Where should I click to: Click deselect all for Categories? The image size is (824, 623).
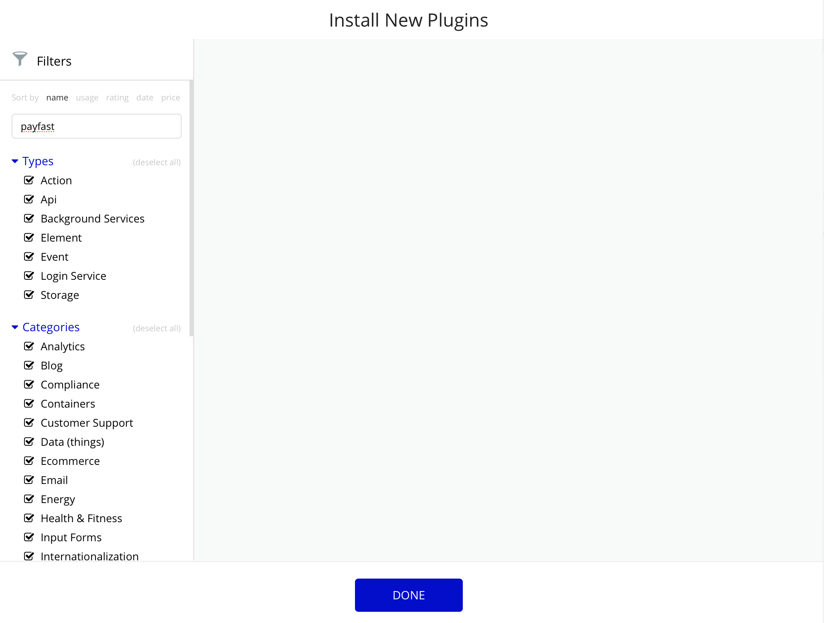(157, 328)
